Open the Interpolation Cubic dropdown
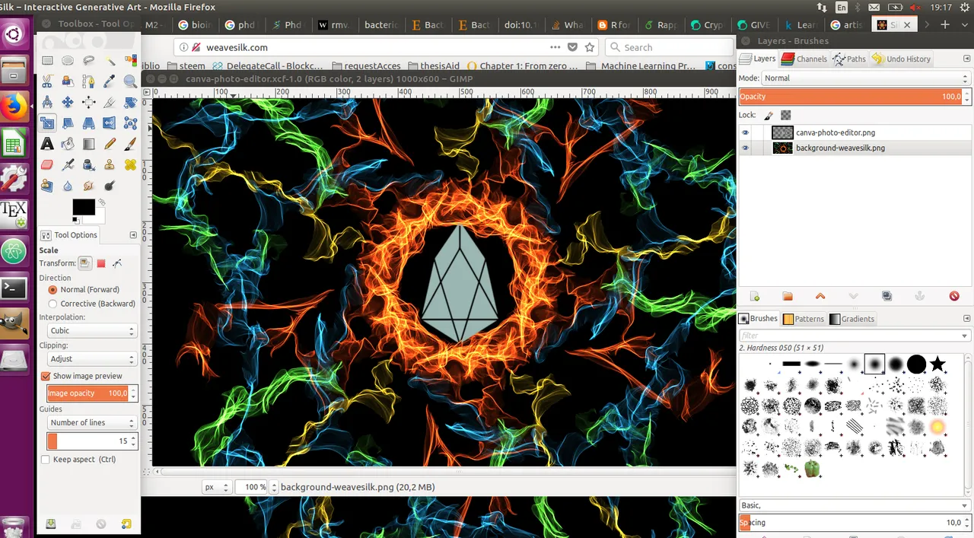 click(91, 331)
